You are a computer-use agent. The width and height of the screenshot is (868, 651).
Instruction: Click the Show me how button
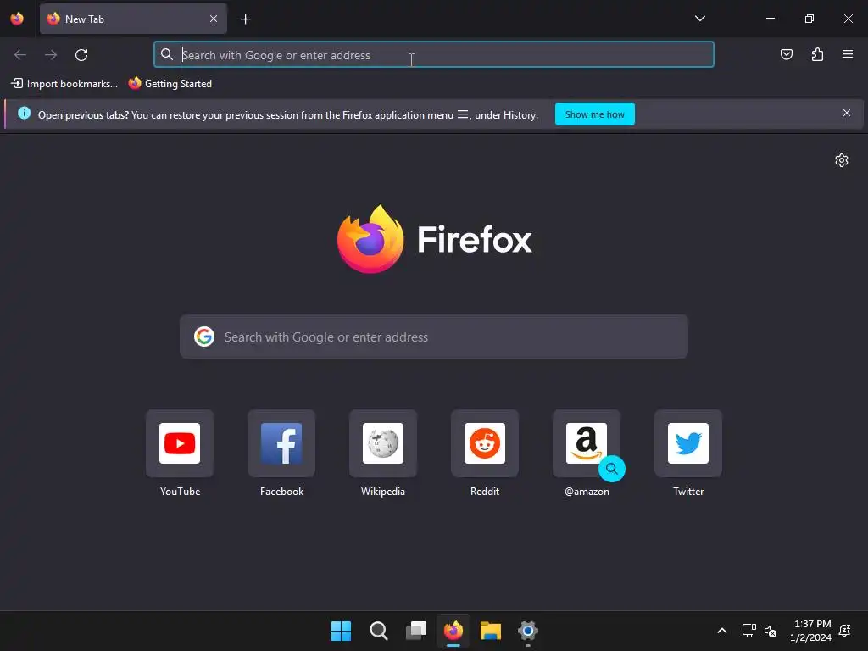point(594,114)
